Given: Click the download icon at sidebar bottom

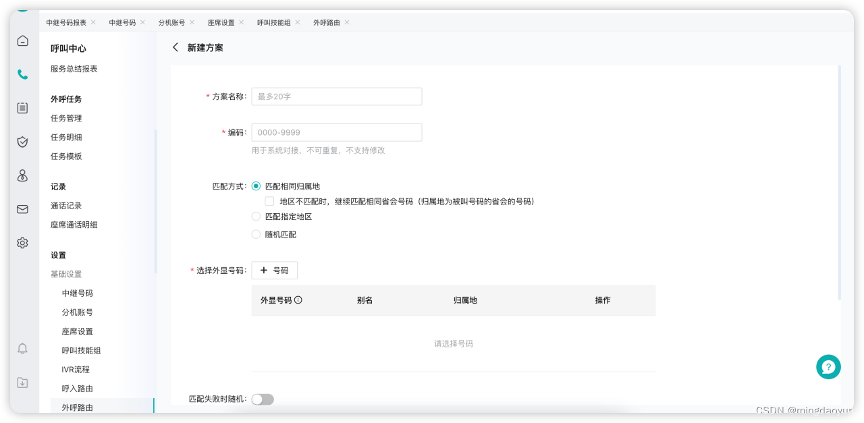Looking at the screenshot, I should coord(22,382).
